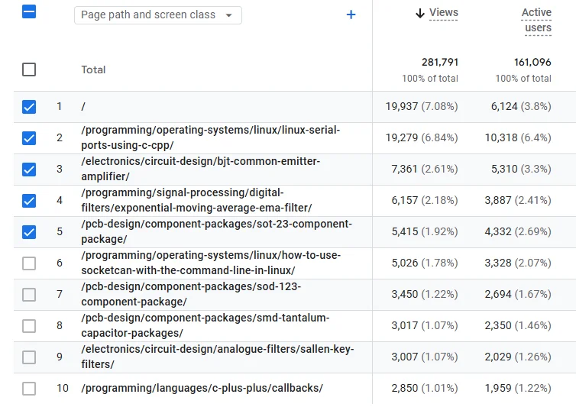Deselect the exponential-moving-average row checkbox
The width and height of the screenshot is (576, 407).
click(29, 201)
